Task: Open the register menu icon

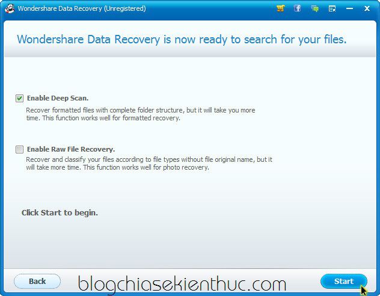Action: (332, 9)
